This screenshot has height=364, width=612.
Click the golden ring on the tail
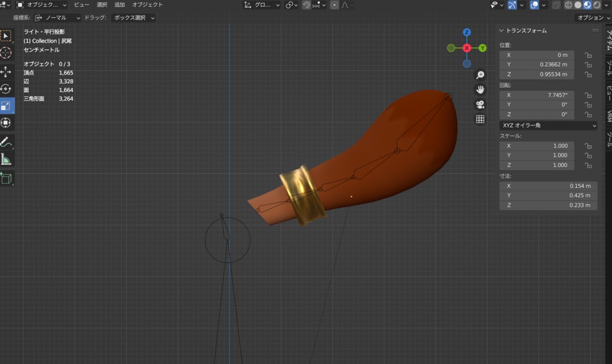tap(302, 195)
